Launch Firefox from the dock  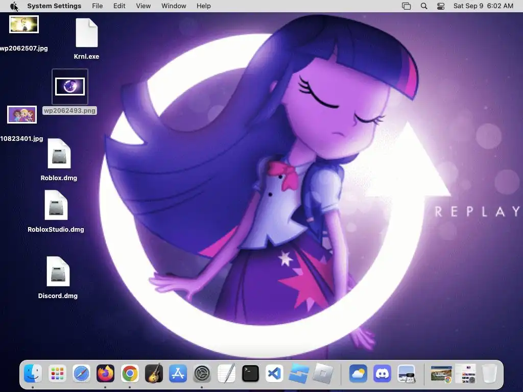pos(105,373)
